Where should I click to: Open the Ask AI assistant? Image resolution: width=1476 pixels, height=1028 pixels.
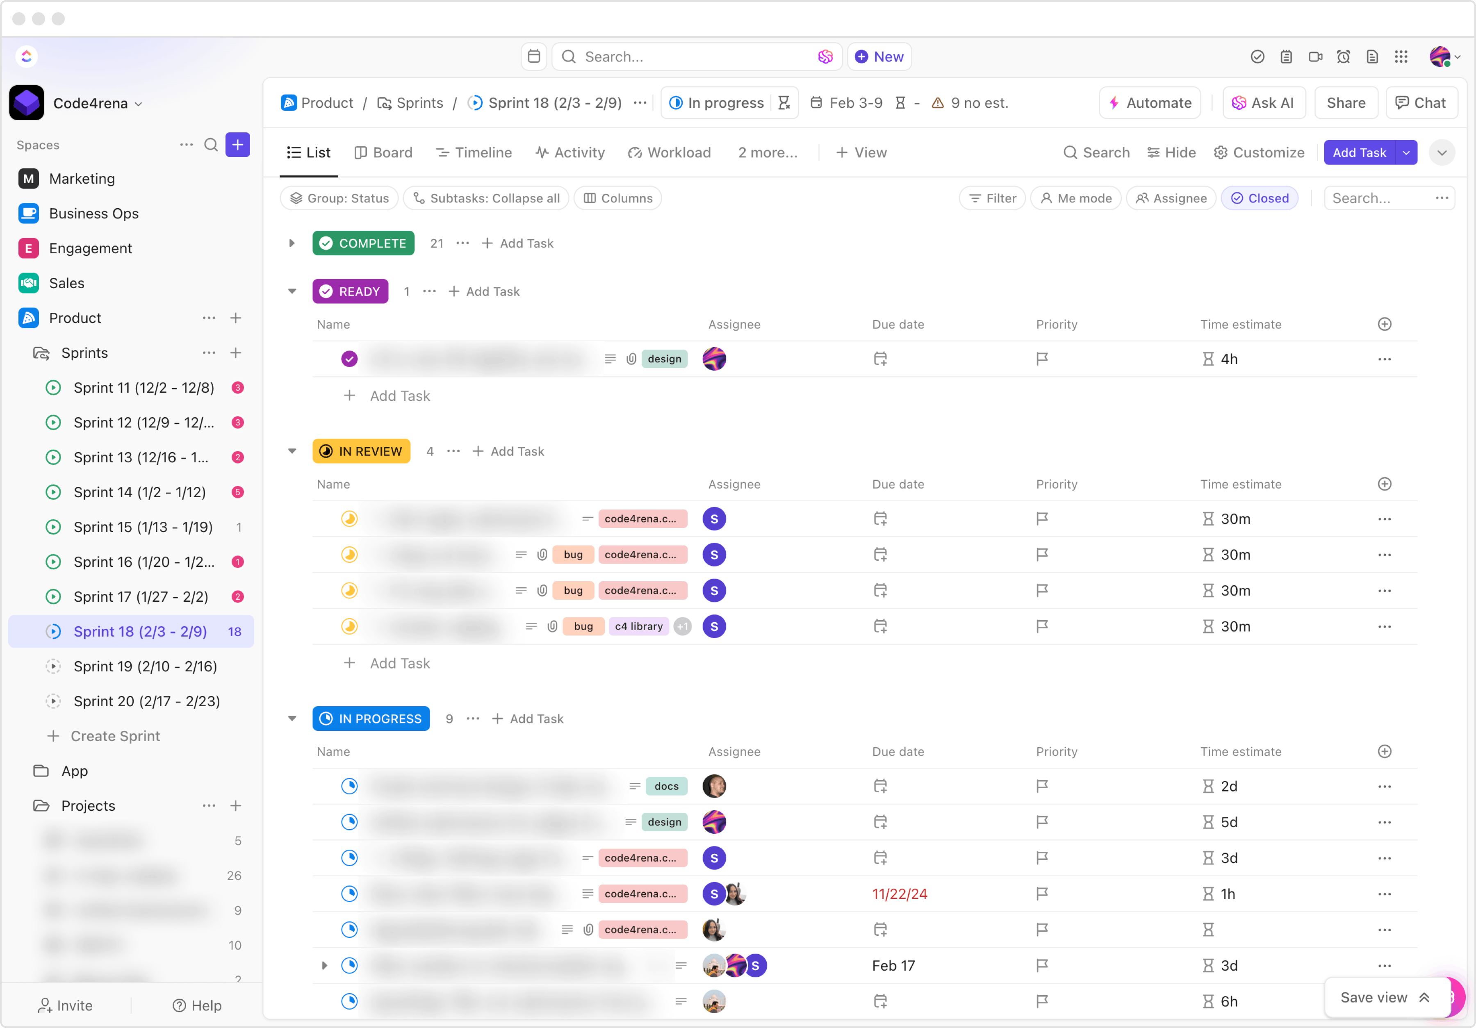(x=1263, y=103)
